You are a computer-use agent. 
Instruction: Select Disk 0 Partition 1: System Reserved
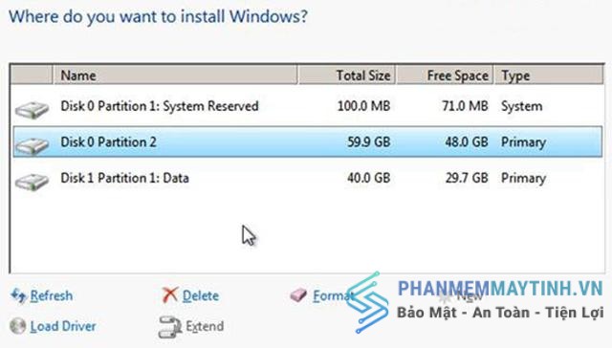click(308, 106)
